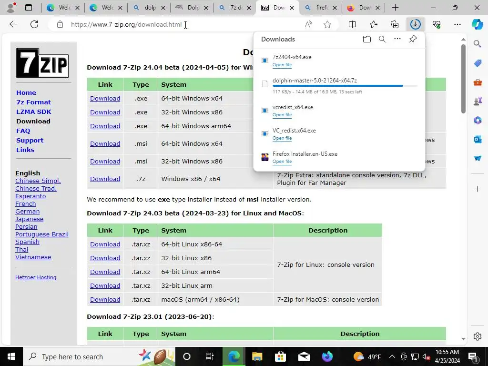Open Windows Start menu
The width and height of the screenshot is (488, 366).
tap(11, 356)
